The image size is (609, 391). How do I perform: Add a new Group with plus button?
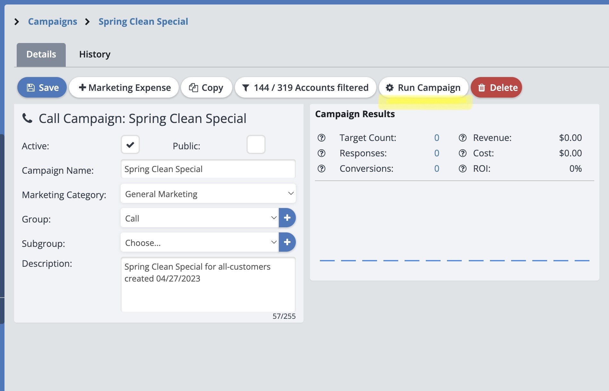[287, 218]
